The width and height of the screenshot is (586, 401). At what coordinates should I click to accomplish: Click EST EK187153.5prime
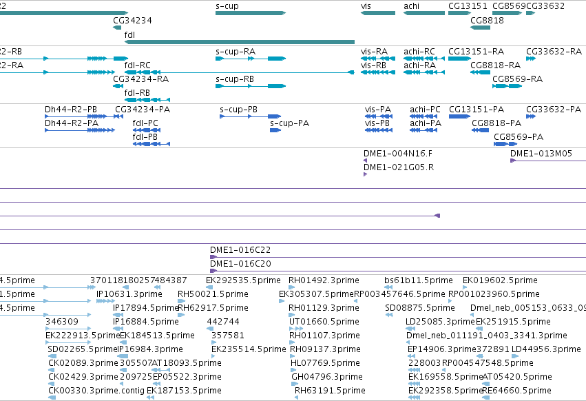[x=184, y=391]
